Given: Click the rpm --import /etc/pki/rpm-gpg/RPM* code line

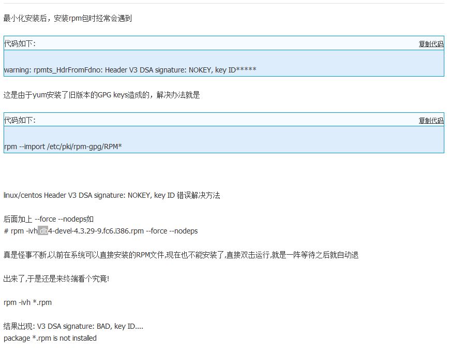Looking at the screenshot, I should [x=63, y=147].
